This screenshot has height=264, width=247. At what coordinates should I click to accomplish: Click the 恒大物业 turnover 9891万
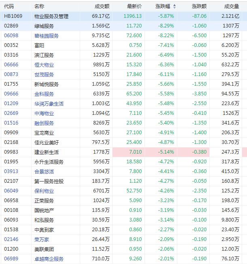coord(102,65)
